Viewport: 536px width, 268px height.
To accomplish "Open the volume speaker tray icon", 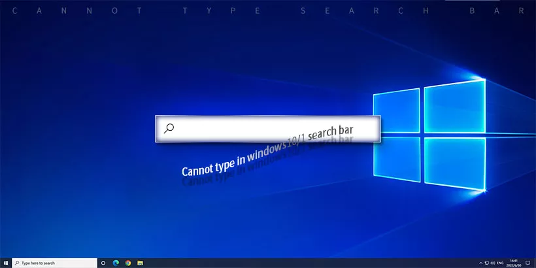I will coord(493,263).
